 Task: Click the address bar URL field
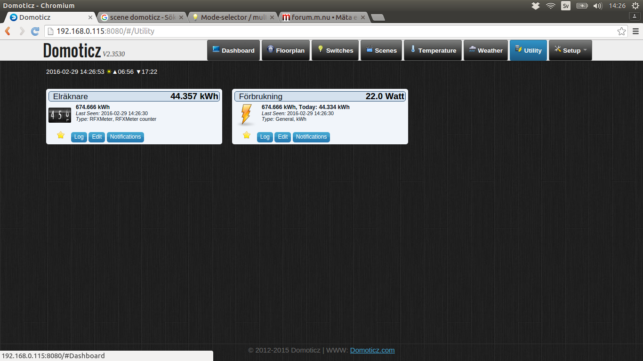336,31
